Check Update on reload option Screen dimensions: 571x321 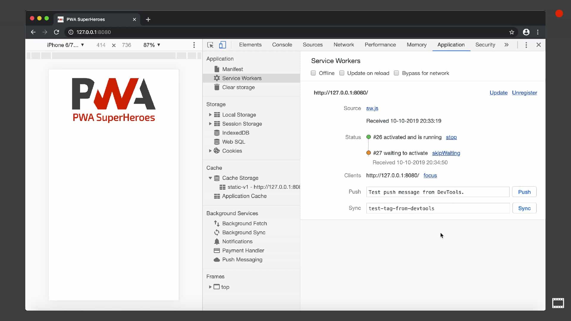[x=342, y=73]
